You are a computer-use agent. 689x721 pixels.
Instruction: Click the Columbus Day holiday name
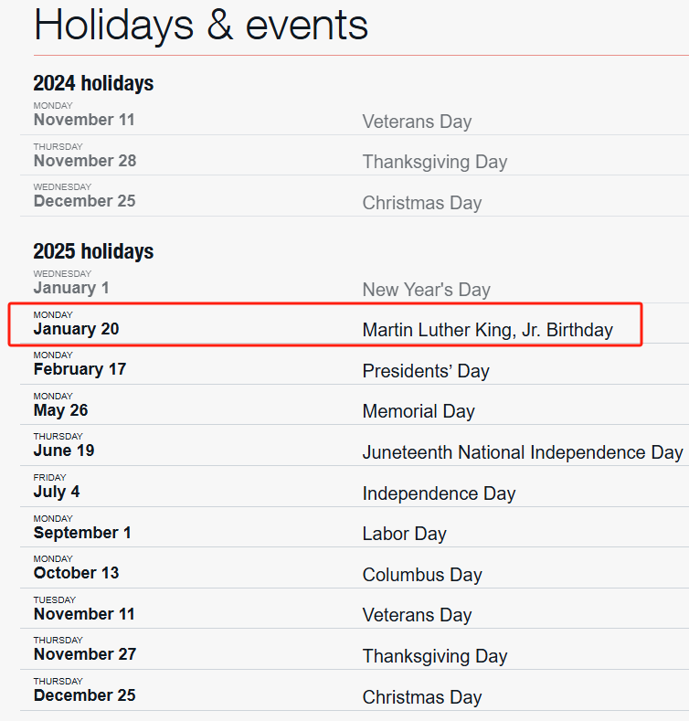click(x=421, y=575)
